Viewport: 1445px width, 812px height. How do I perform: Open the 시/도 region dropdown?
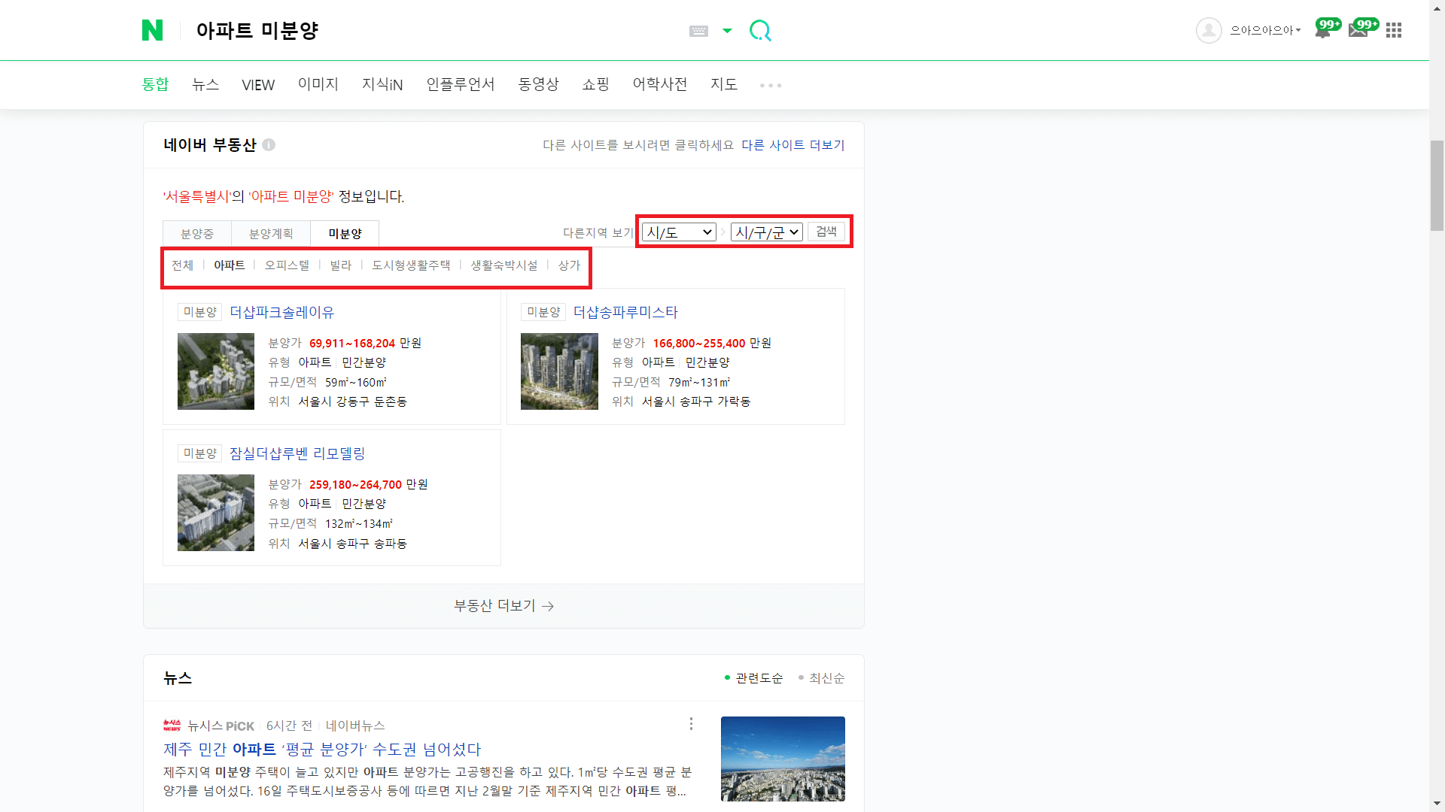pyautogui.click(x=679, y=232)
